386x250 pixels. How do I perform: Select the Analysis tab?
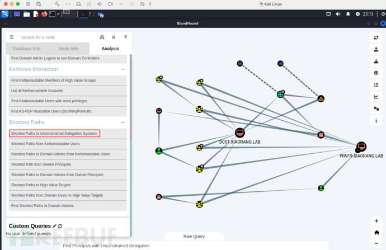click(x=110, y=49)
